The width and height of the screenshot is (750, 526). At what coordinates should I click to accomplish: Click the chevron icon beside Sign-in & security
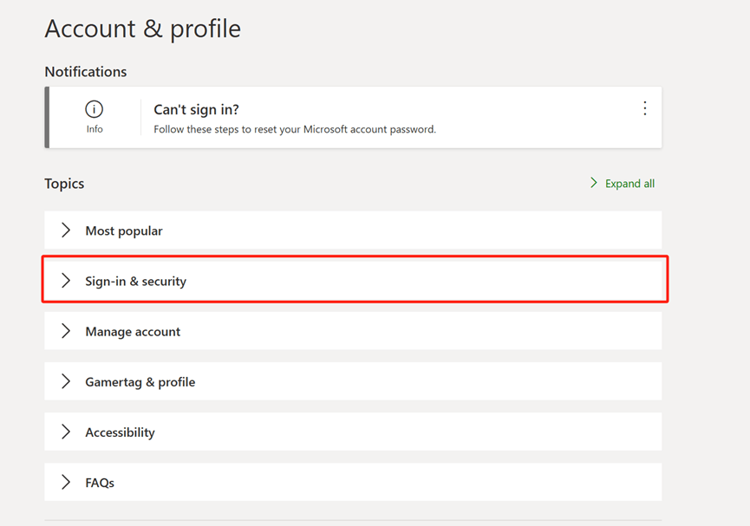(x=66, y=281)
